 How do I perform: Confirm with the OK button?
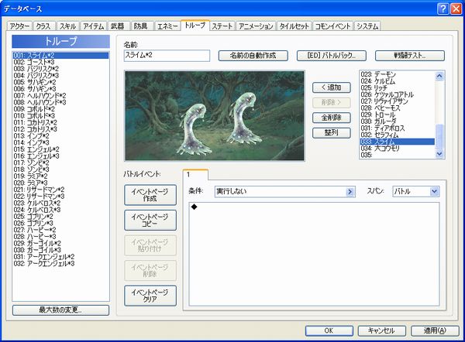[329, 330]
